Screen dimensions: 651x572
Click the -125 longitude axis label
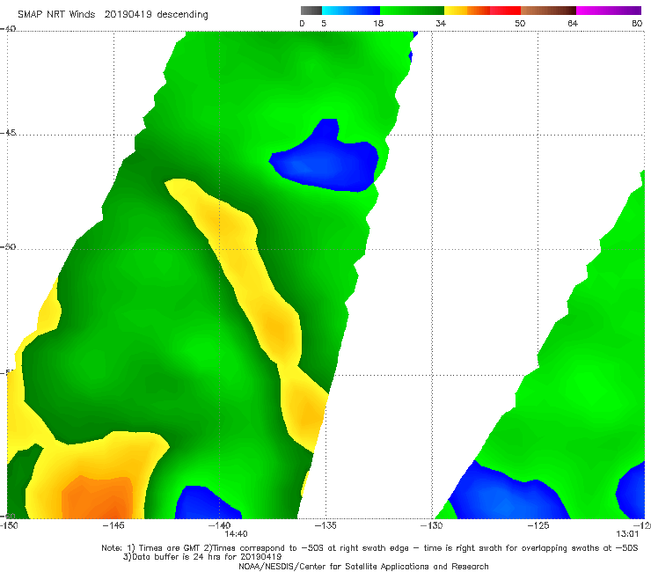click(x=538, y=525)
